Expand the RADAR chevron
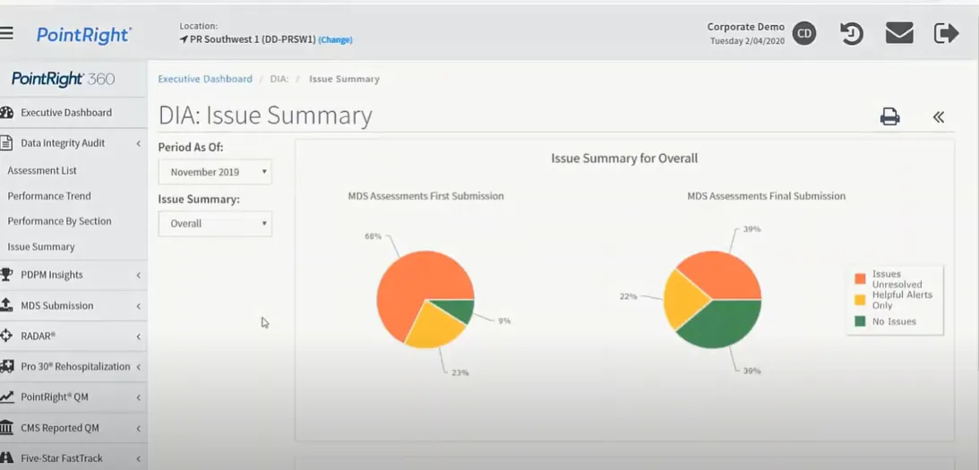 click(x=138, y=337)
